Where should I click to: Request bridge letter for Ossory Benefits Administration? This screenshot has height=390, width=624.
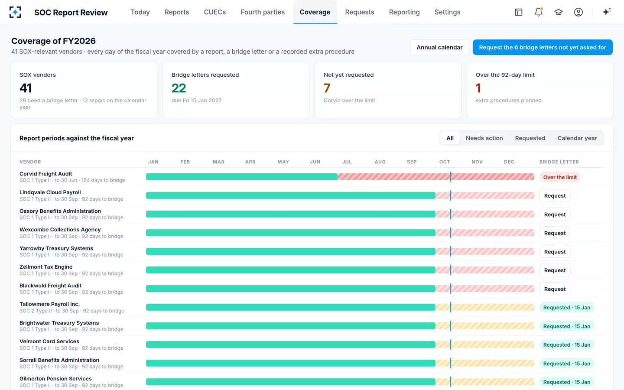coord(555,214)
